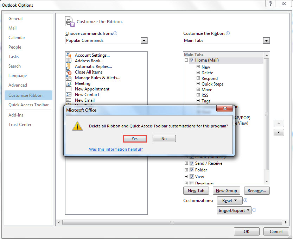The width and height of the screenshot is (293, 239).
Task: Click the Close All Items icon
Action: [69, 72]
